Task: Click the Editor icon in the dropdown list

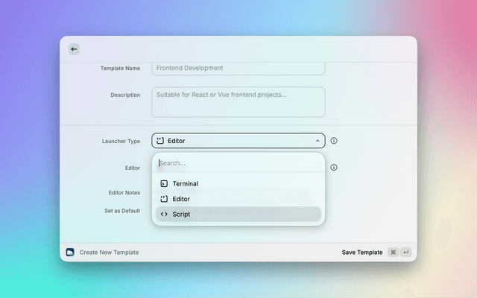Action: pos(164,199)
